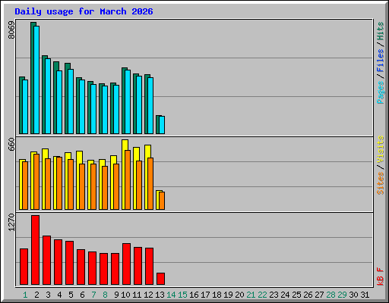Click the red "KB F" legend label
Viewport: 389px width, 303px height.
point(380,276)
